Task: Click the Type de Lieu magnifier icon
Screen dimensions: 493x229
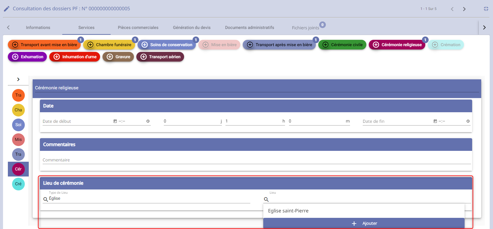Action: click(46, 199)
